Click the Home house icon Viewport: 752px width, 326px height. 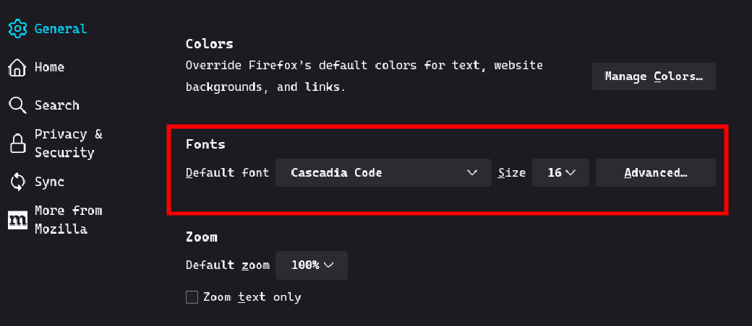(x=17, y=67)
